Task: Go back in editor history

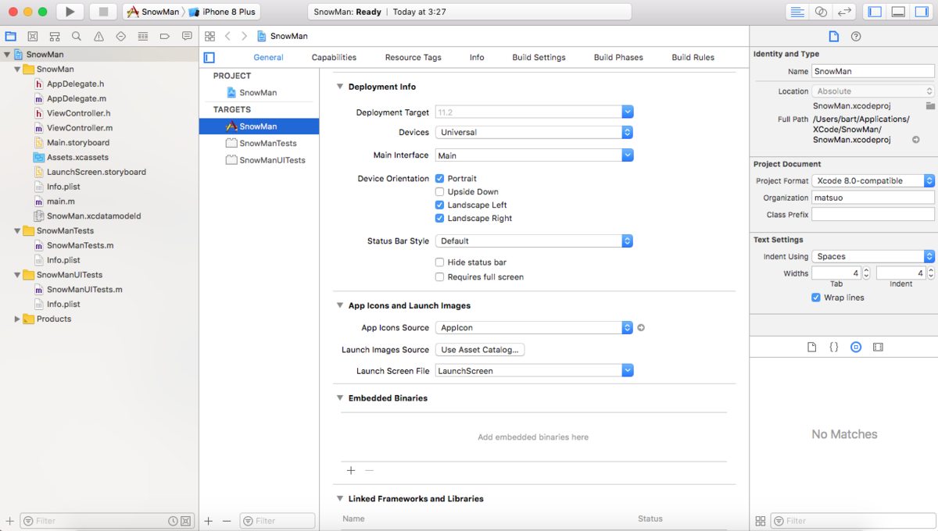Action: coord(227,36)
